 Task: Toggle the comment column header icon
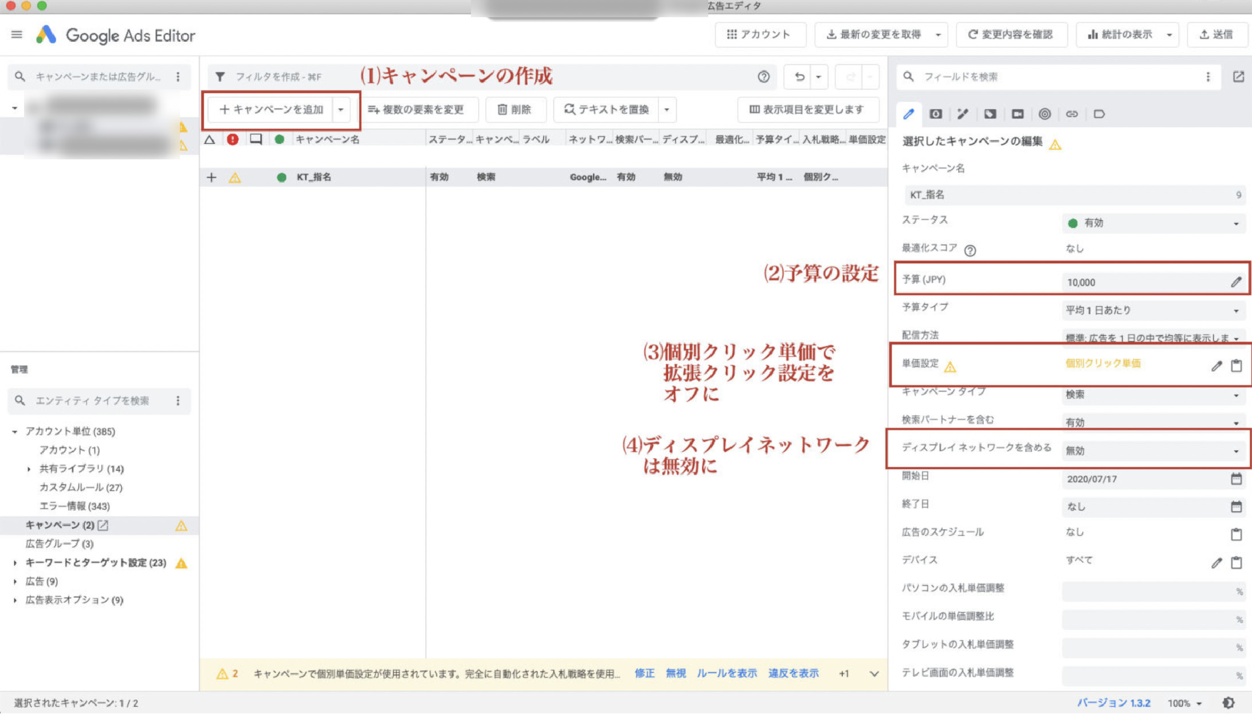pos(256,139)
